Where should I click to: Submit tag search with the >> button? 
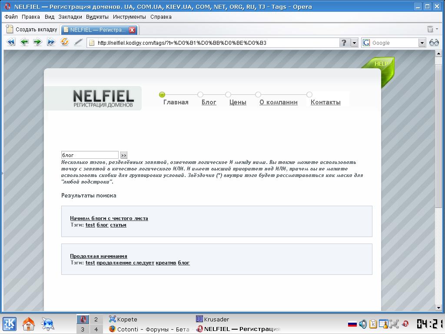click(x=123, y=155)
